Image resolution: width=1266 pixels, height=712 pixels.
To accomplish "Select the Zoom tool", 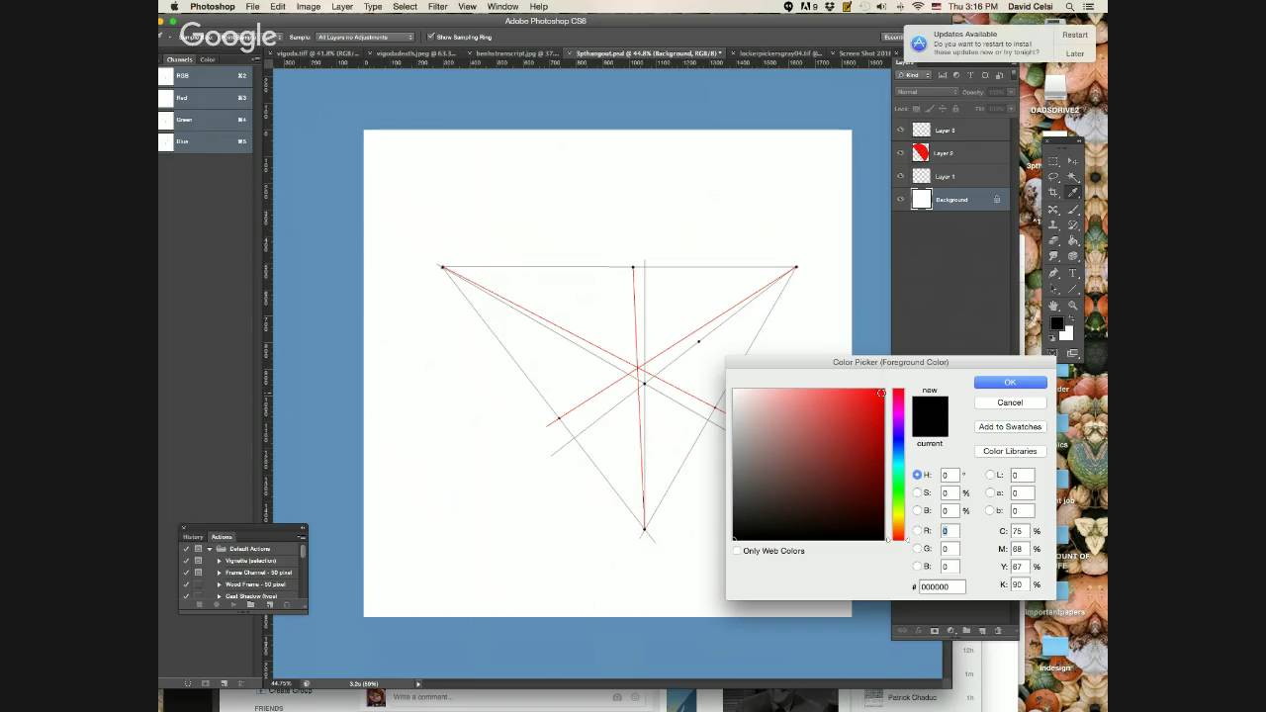I will coord(1073,306).
